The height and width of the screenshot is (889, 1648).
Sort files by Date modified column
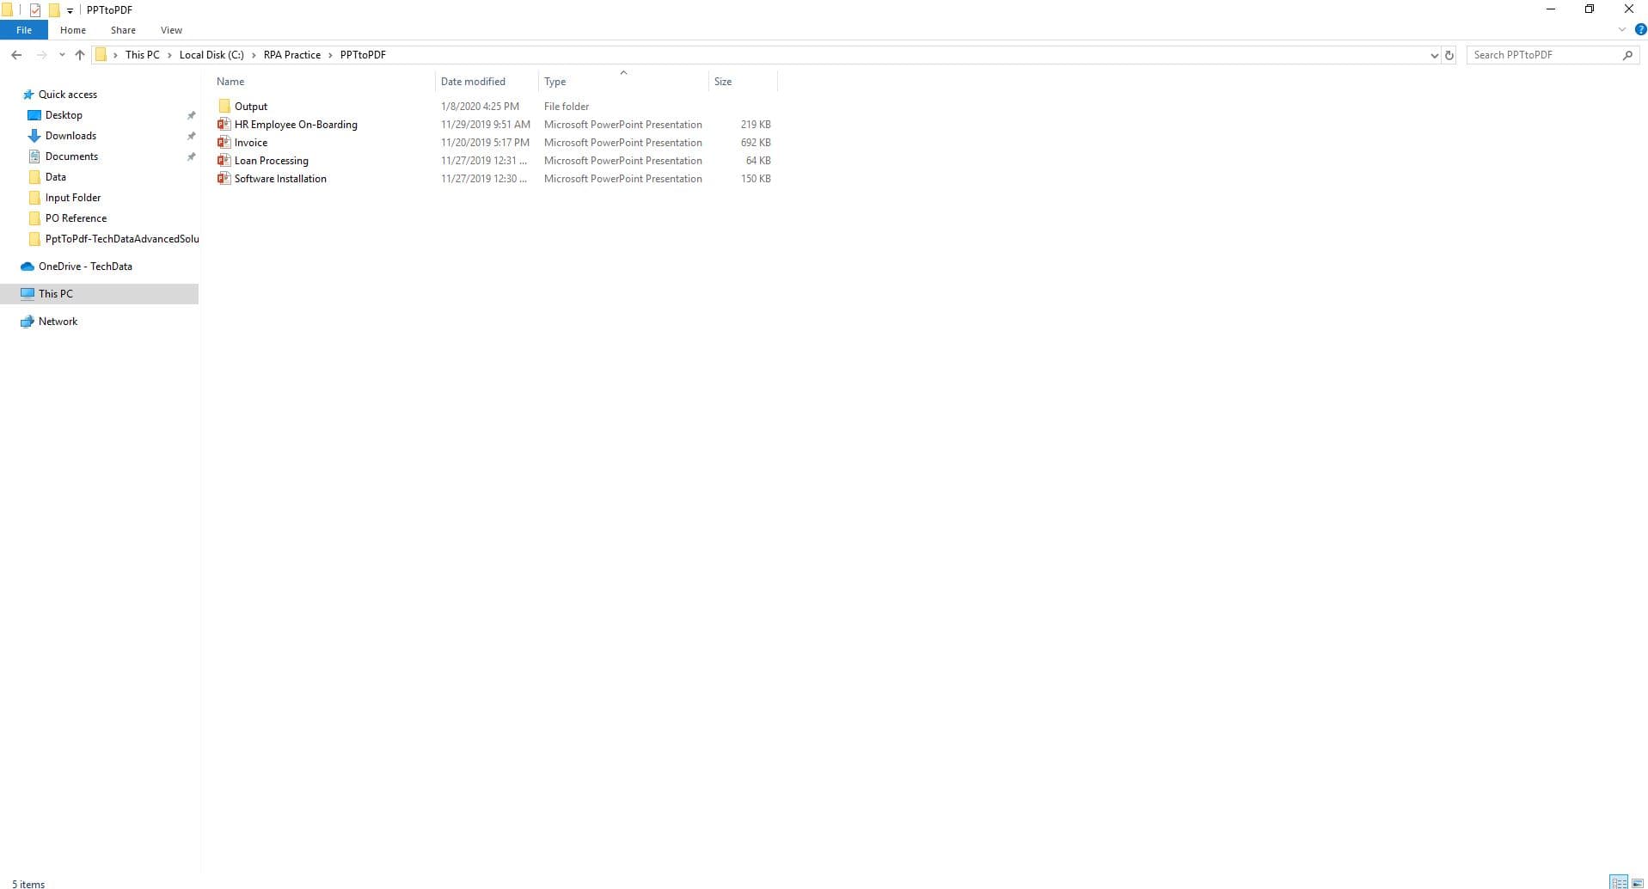click(x=473, y=82)
